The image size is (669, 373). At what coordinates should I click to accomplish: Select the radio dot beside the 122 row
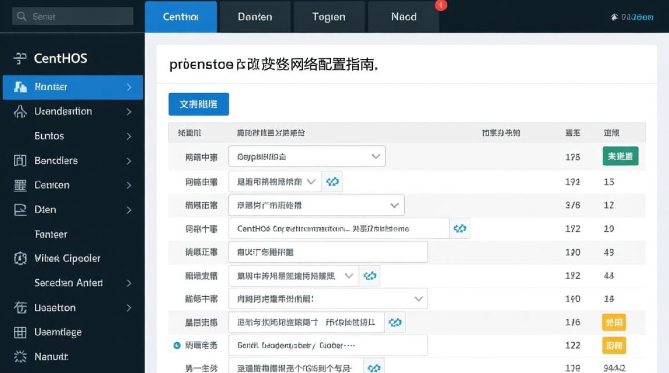click(177, 345)
